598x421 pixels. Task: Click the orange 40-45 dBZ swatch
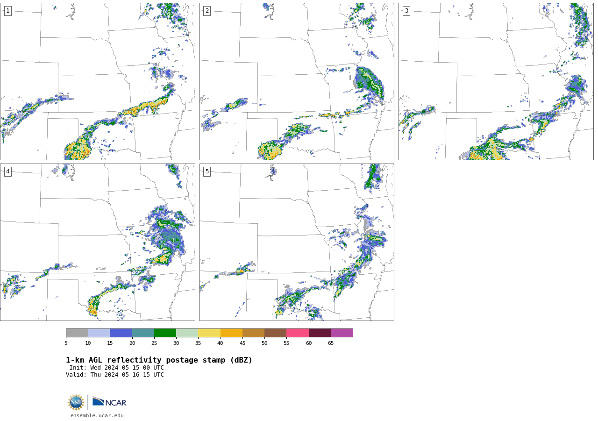click(231, 333)
